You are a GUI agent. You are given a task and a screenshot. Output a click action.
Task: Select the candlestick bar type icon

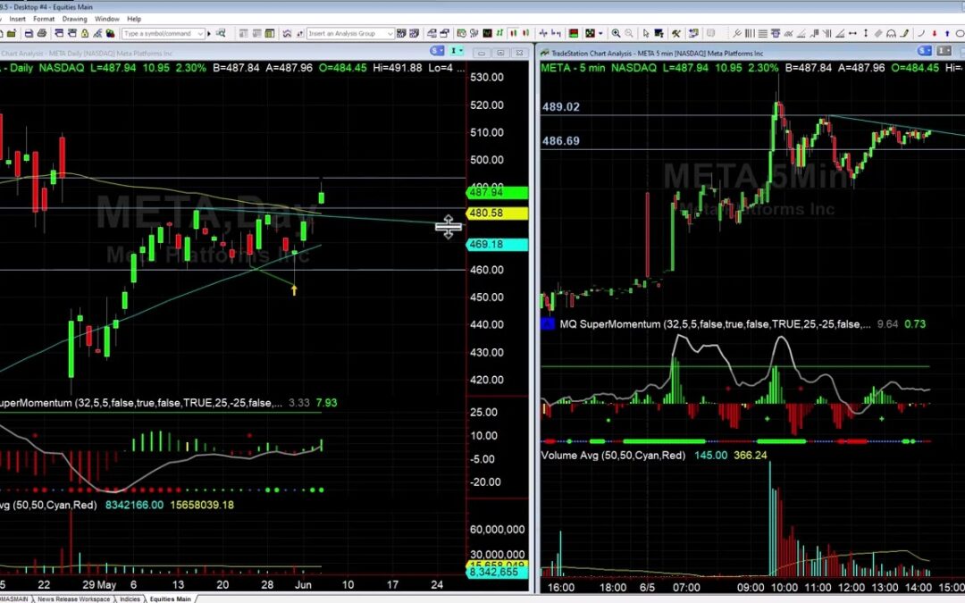coord(513,33)
